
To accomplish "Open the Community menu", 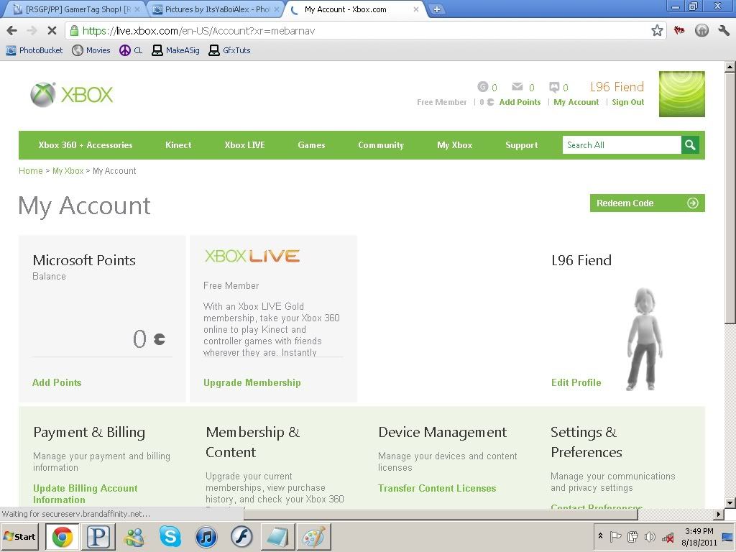I will [381, 145].
